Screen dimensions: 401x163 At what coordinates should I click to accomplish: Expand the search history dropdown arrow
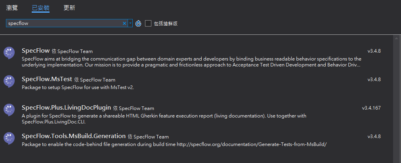pyautogui.click(x=130, y=23)
